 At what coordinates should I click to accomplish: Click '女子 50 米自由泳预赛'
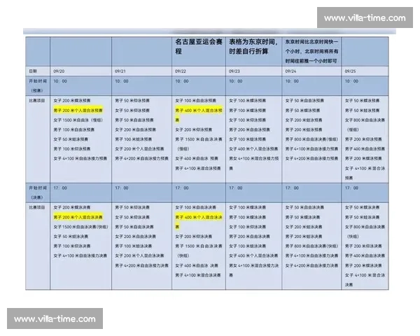coord(304,101)
